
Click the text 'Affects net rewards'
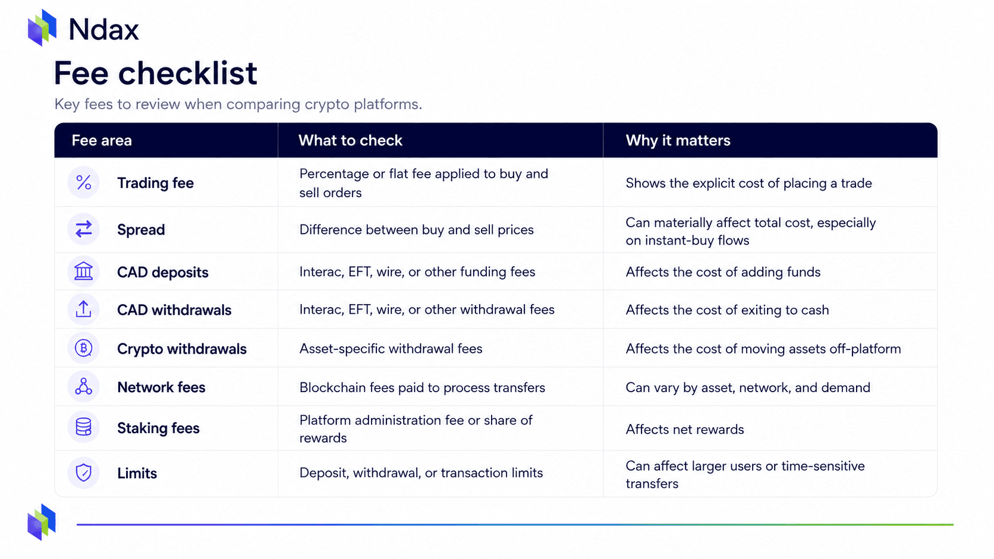[685, 429]
